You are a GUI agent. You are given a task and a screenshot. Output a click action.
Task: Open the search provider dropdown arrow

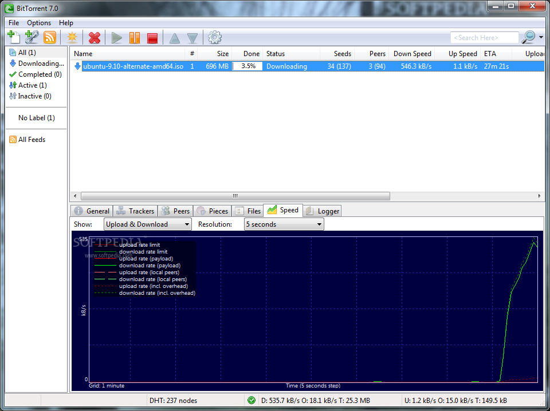tap(541, 38)
